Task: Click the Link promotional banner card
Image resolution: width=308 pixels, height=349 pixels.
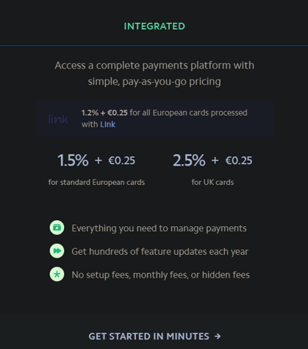Action: click(154, 119)
